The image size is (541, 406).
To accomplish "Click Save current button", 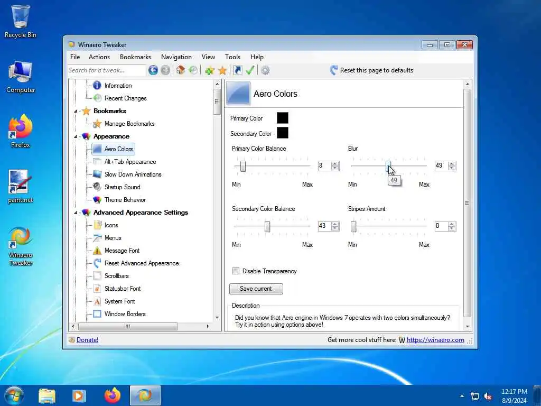I will (x=256, y=289).
